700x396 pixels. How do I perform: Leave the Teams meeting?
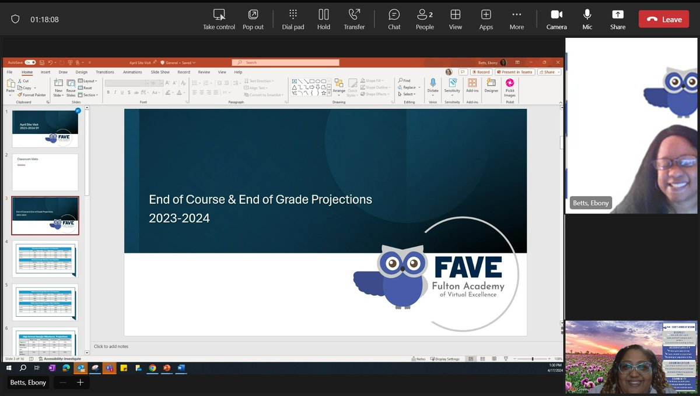pos(664,19)
